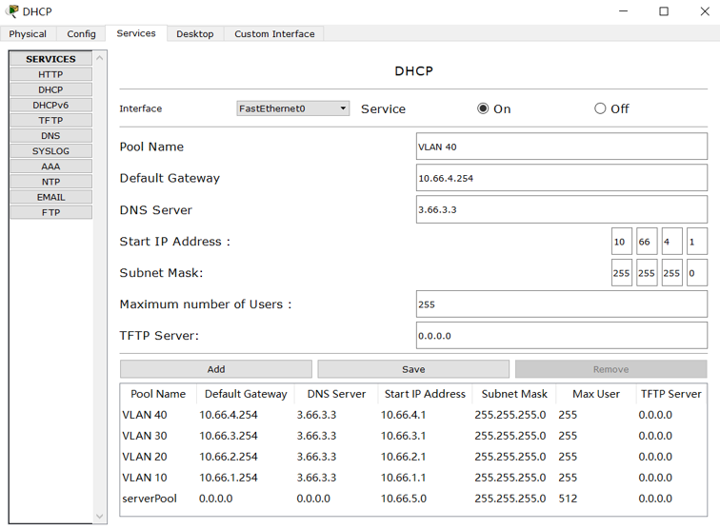Screen dimensions: 720x529
Task: Edit Subnet Mask second octet field
Action: point(647,272)
